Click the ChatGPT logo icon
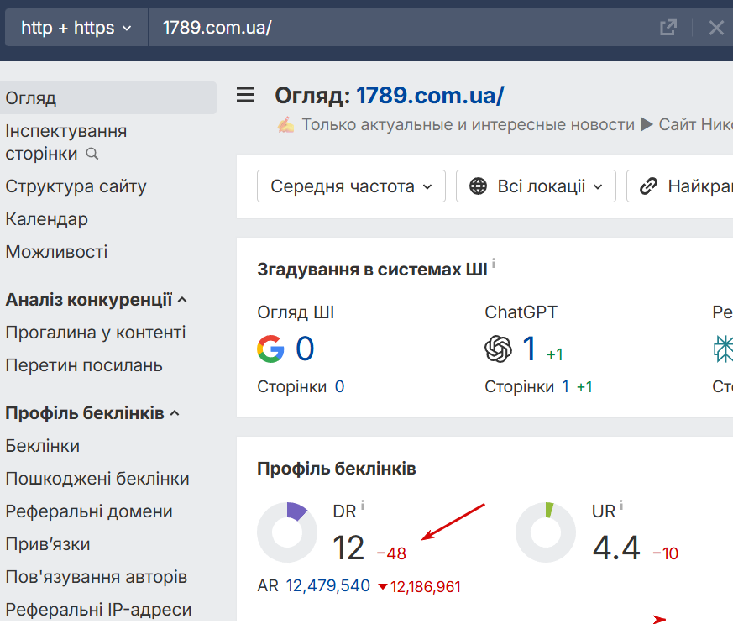The height and width of the screenshot is (624, 733). [498, 349]
